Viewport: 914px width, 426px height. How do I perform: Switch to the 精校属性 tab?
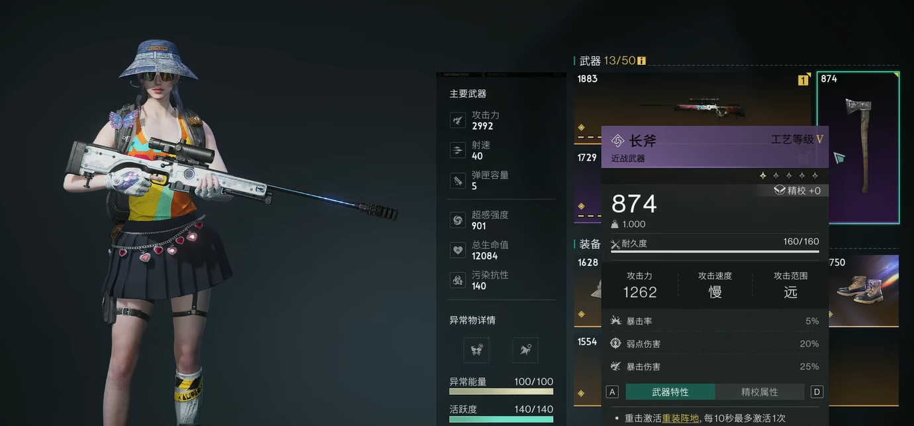pyautogui.click(x=759, y=392)
